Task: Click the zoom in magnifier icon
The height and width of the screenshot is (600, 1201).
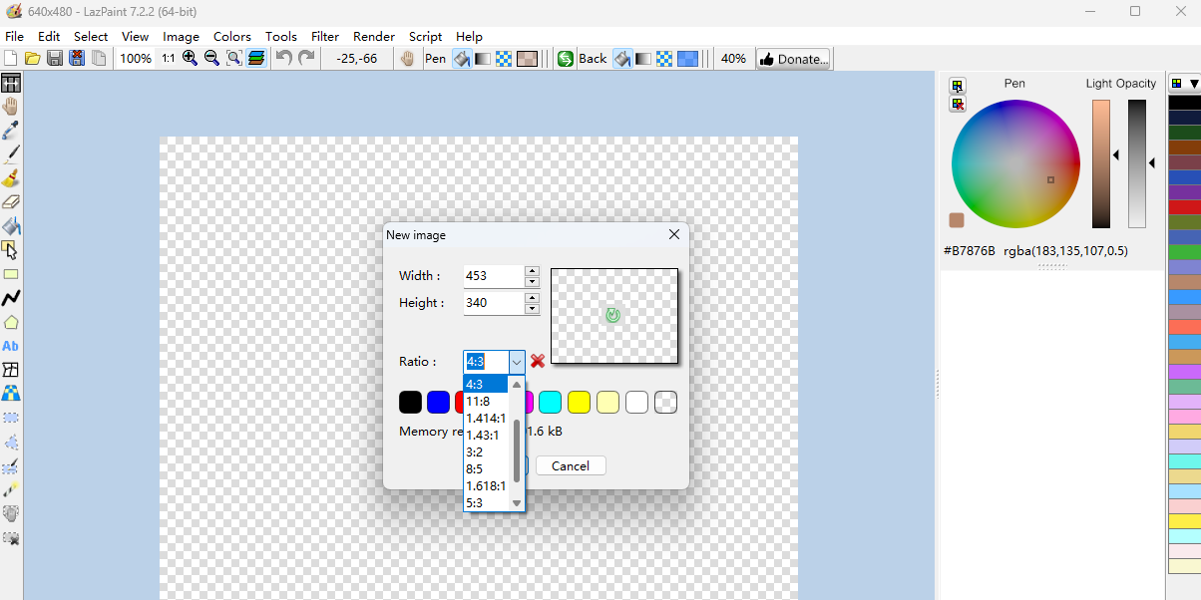Action: coord(190,59)
